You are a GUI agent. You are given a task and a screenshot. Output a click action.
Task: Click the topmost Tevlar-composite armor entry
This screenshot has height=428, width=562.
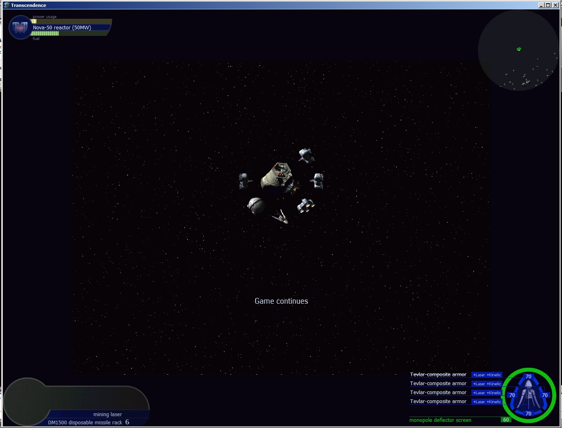(438, 375)
